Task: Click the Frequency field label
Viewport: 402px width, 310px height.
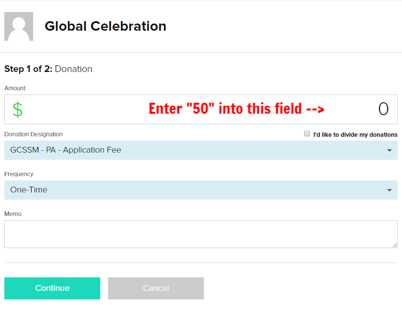Action: (x=19, y=174)
